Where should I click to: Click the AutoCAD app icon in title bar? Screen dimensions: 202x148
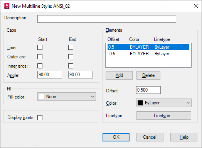click(x=7, y=6)
